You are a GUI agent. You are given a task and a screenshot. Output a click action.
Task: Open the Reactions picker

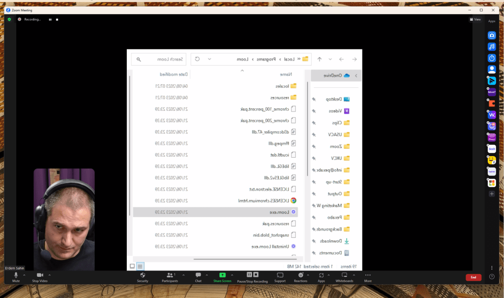click(300, 277)
